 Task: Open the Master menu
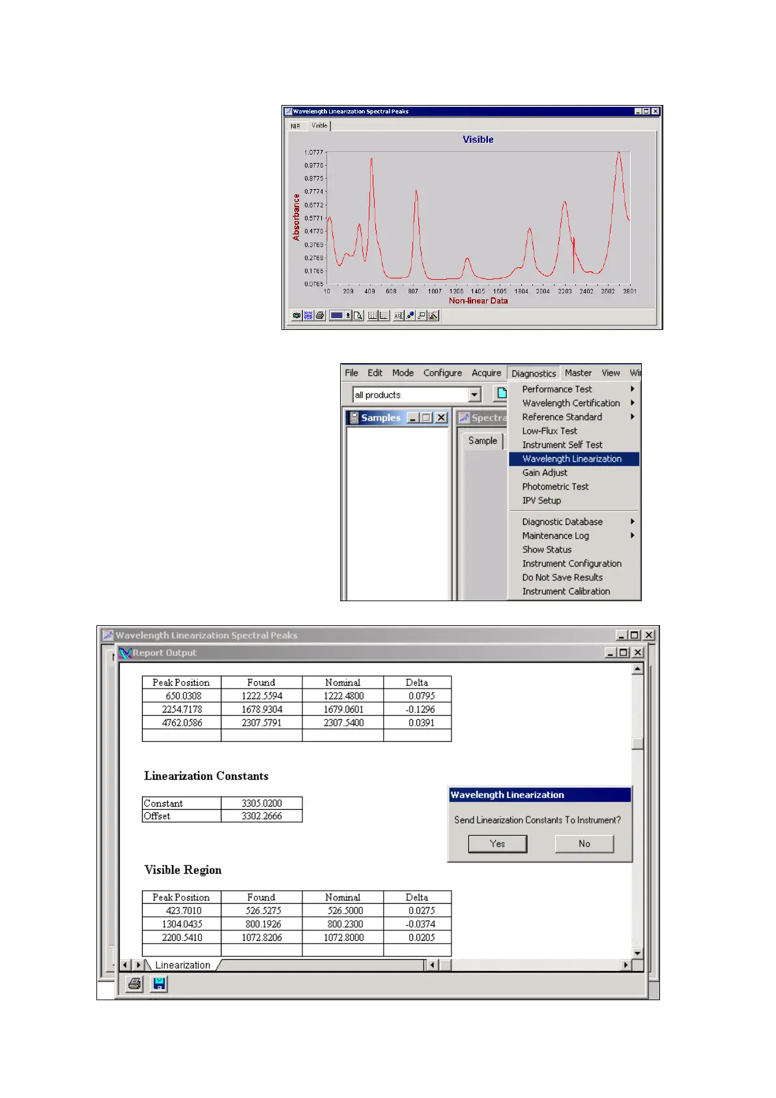click(578, 373)
